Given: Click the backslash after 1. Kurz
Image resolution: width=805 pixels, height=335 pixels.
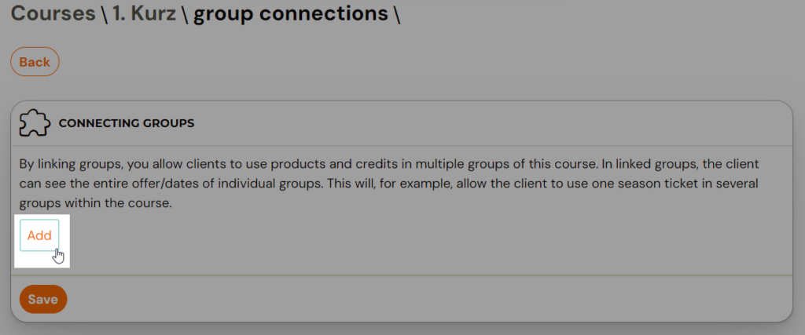Looking at the screenshot, I should point(185,14).
